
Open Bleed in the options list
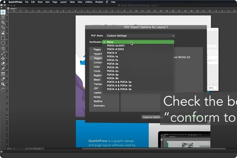(x=97, y=80)
